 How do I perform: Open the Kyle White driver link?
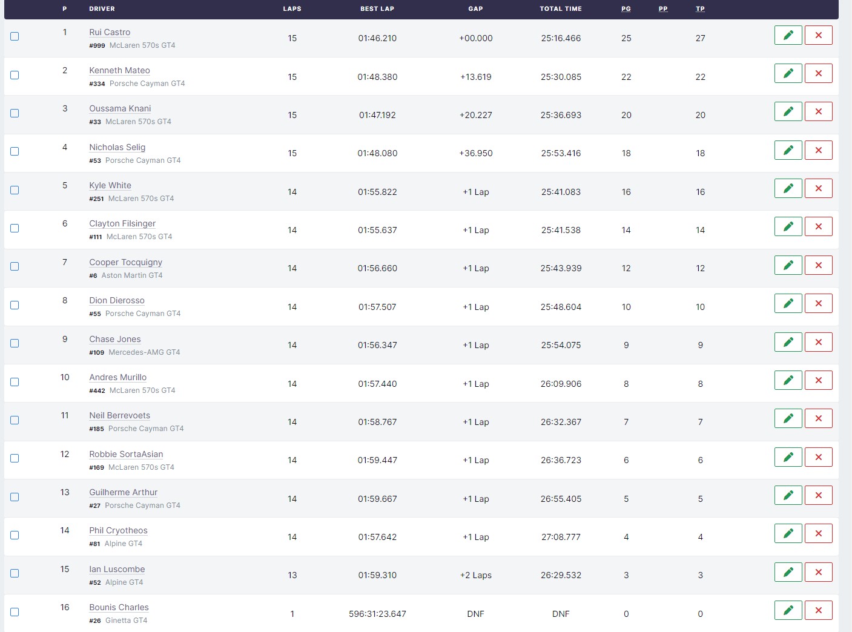(110, 185)
